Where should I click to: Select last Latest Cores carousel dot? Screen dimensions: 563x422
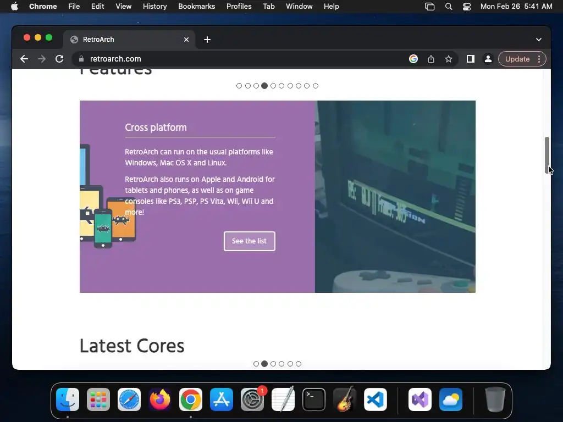coord(299,364)
